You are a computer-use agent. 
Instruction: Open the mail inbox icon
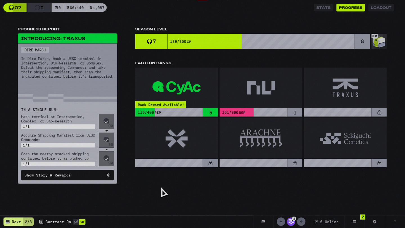tap(354, 222)
